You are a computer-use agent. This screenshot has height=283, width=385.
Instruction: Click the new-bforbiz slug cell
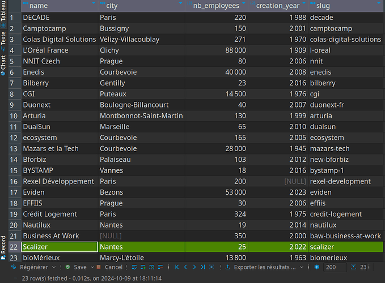[x=346, y=160]
